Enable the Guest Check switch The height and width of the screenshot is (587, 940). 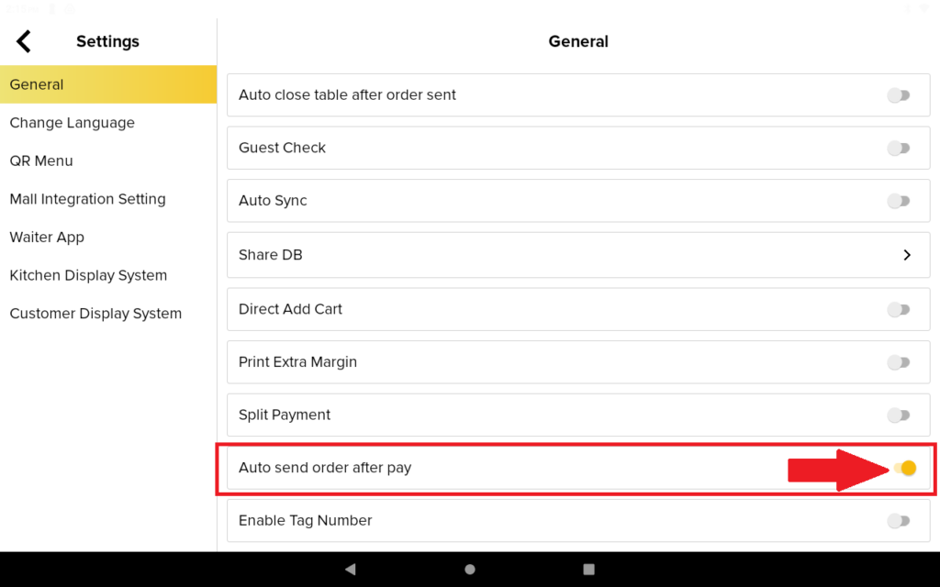tap(899, 149)
